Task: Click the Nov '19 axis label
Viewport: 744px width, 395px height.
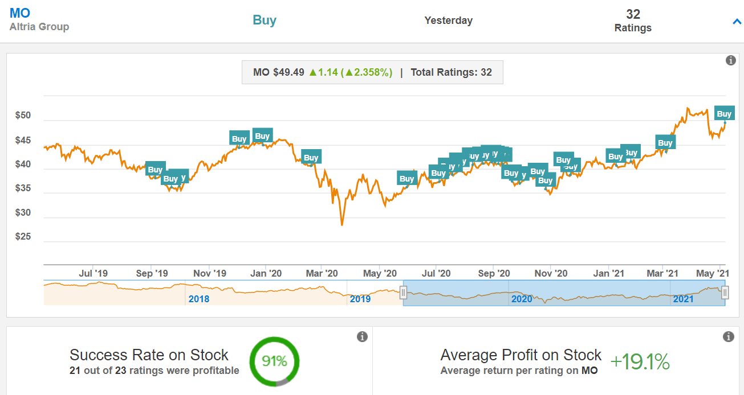Action: click(209, 273)
